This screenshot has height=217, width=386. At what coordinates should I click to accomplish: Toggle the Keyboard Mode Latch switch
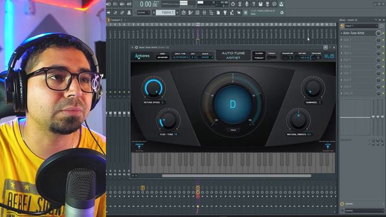point(327,146)
